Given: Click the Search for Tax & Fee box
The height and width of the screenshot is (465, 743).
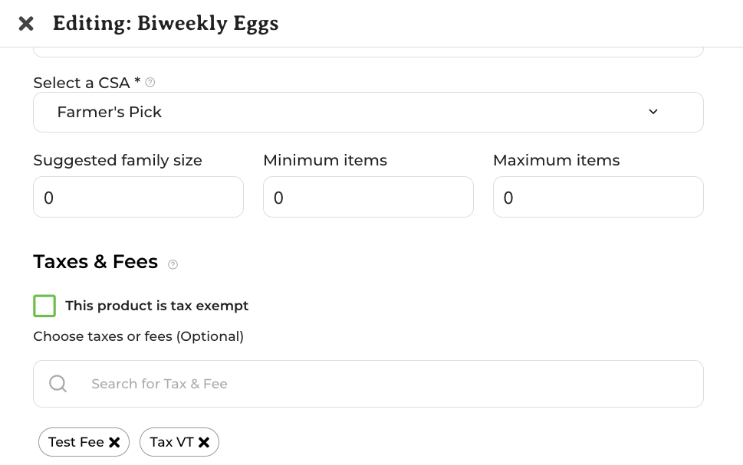Looking at the screenshot, I should point(368,384).
